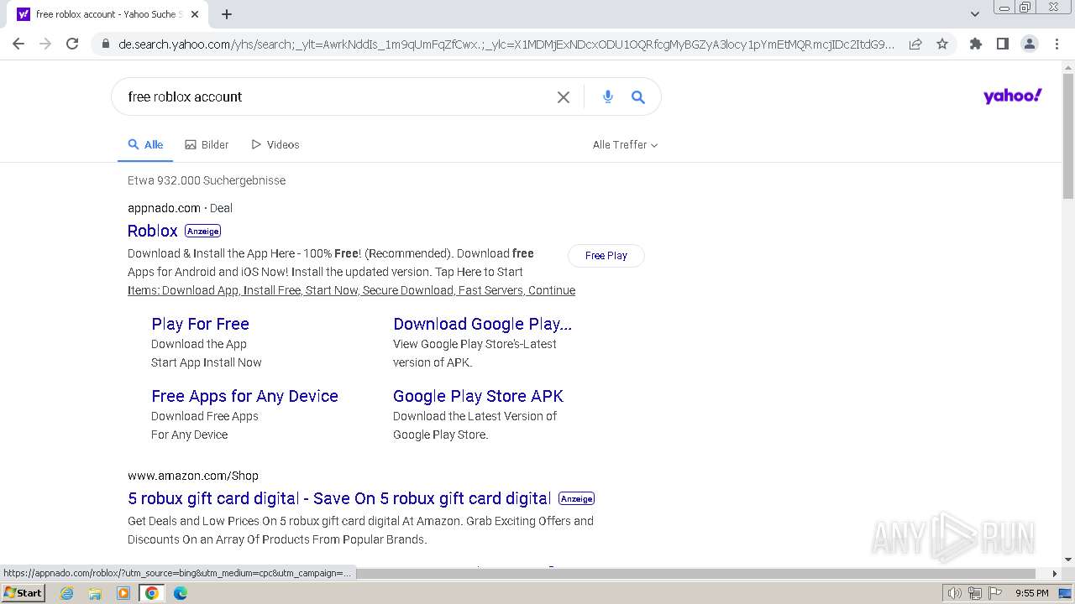
Task: Click 'Download Free Apps' description text
Action: click(x=205, y=416)
